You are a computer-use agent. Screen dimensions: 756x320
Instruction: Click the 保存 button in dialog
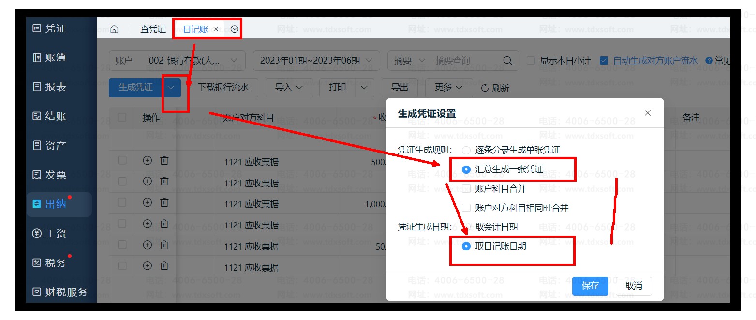tap(590, 286)
